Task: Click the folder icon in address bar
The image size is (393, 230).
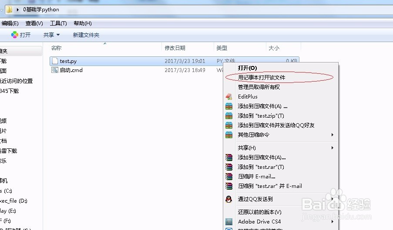Action: [x=9, y=10]
